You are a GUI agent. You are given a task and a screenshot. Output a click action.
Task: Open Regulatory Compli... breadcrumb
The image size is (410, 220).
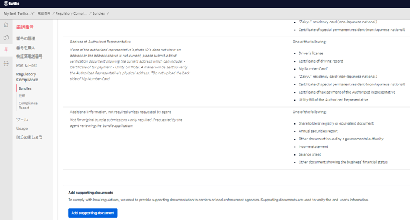(72, 13)
